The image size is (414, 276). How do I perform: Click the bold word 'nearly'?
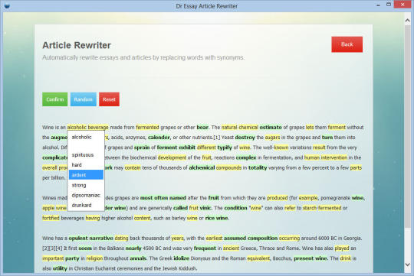tap(133, 248)
